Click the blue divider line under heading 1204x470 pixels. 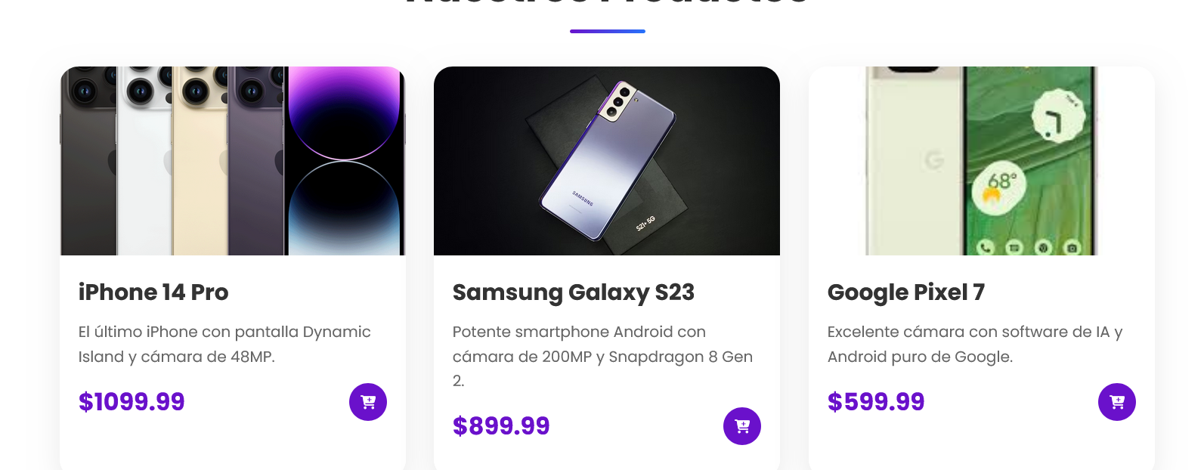pyautogui.click(x=607, y=31)
